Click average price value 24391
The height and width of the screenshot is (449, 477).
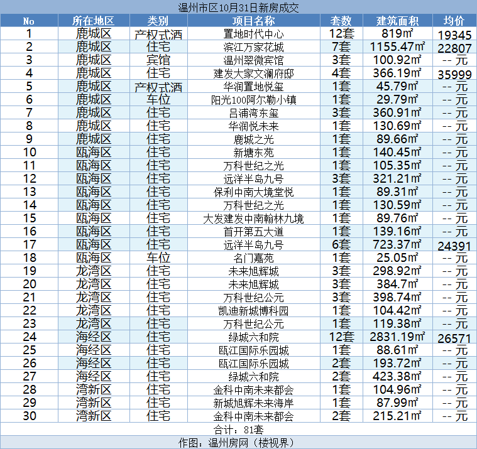(x=454, y=246)
